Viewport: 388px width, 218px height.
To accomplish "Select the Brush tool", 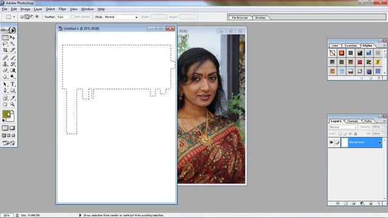I will point(13,58).
